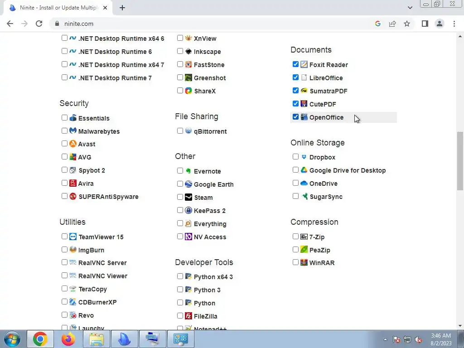Reload the Ninite page
Screen dimensions: 464x348
pyautogui.click(x=39, y=24)
